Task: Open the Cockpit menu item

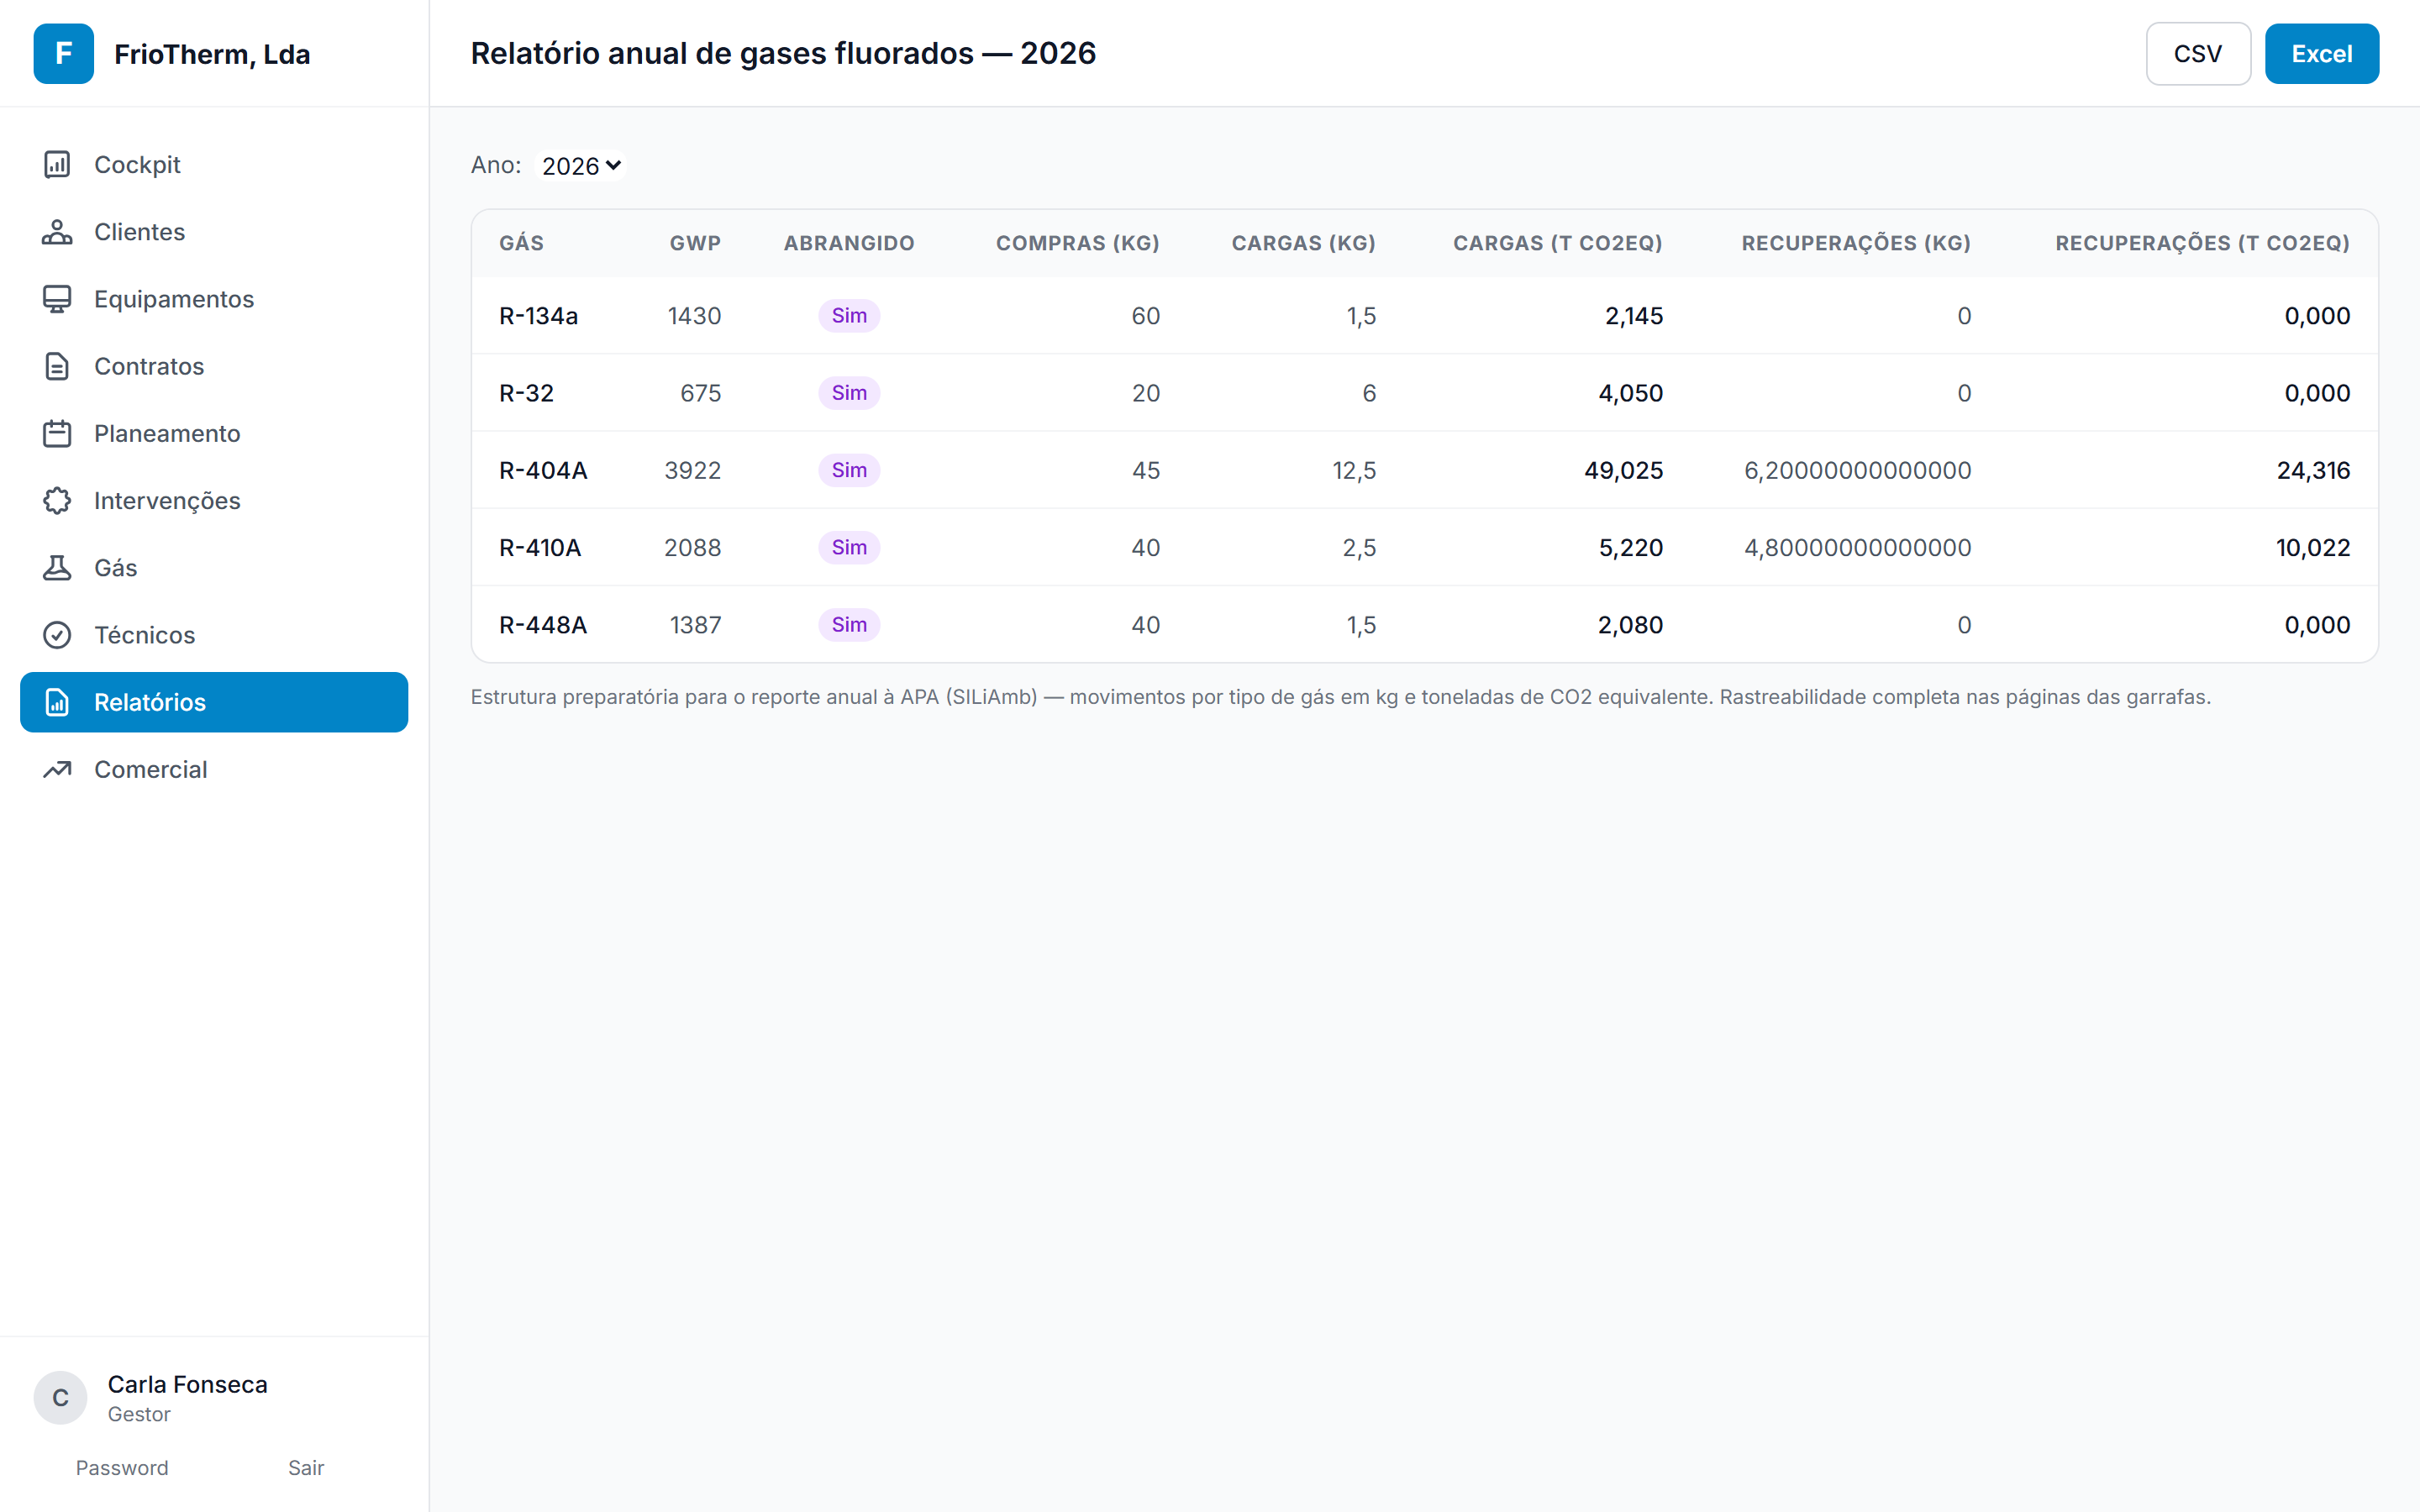Action: [214, 164]
